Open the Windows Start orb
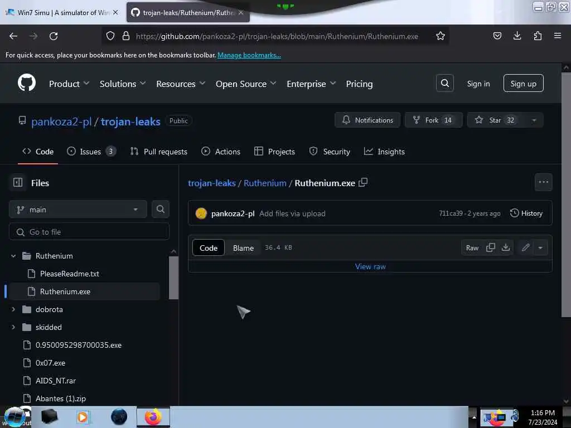Screen dimensions: 571x428 (14, 417)
